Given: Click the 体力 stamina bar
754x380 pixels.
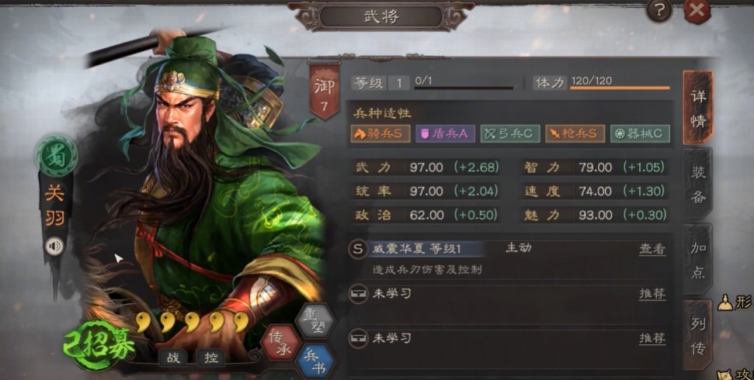Looking at the screenshot, I should (620, 88).
